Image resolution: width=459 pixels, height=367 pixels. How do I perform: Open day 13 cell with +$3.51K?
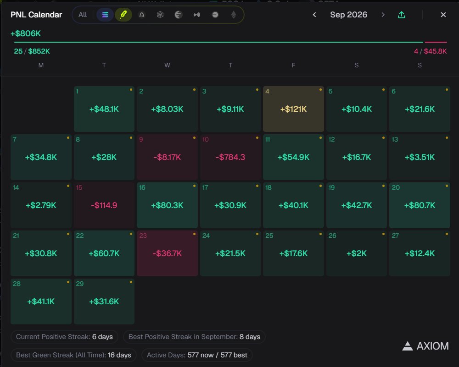pos(420,157)
